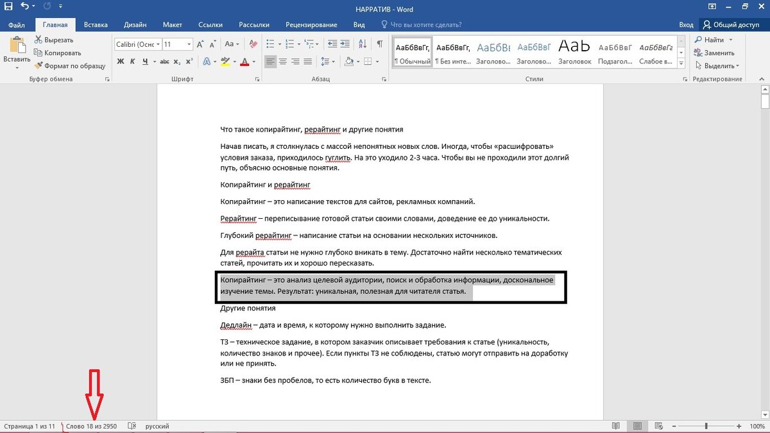Switch to Read Mode view in status bar
Screen dimensions: 770x433
616,426
